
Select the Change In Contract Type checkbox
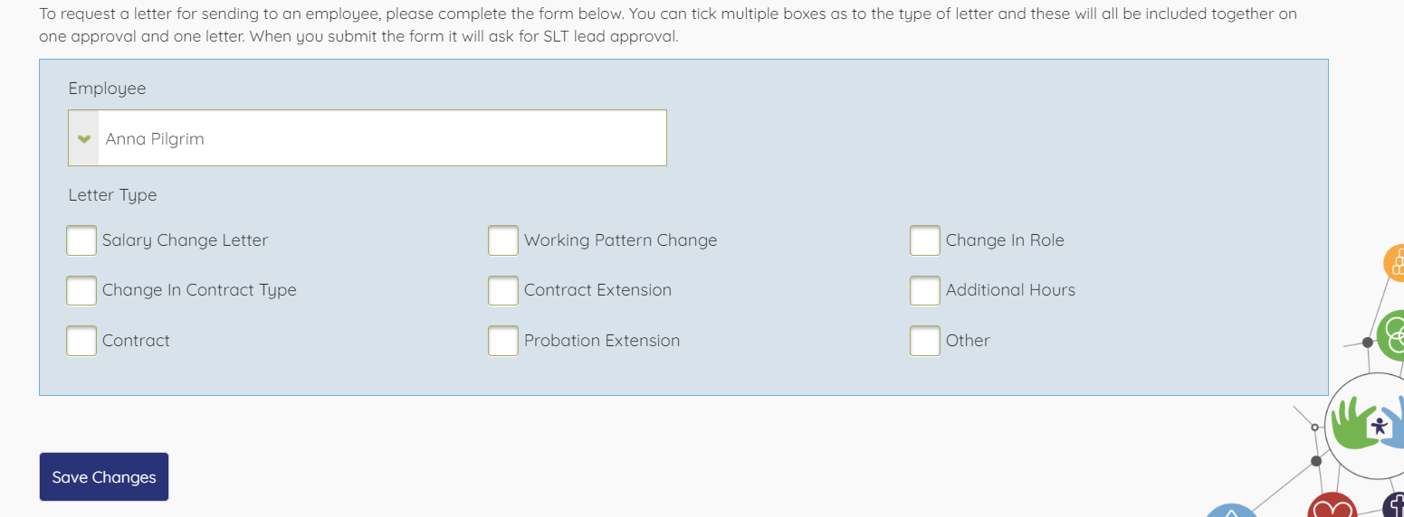tap(81, 290)
